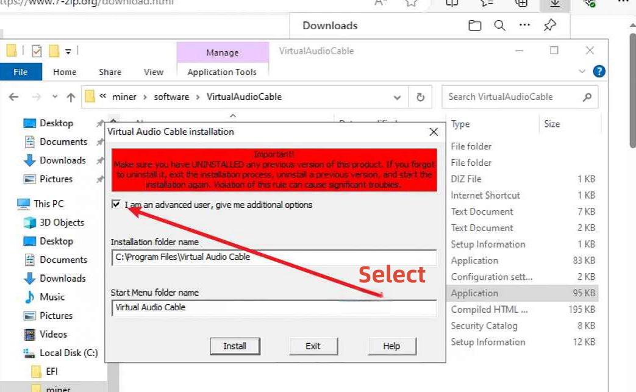
Task: Pin the Downloads panel
Action: [549, 26]
